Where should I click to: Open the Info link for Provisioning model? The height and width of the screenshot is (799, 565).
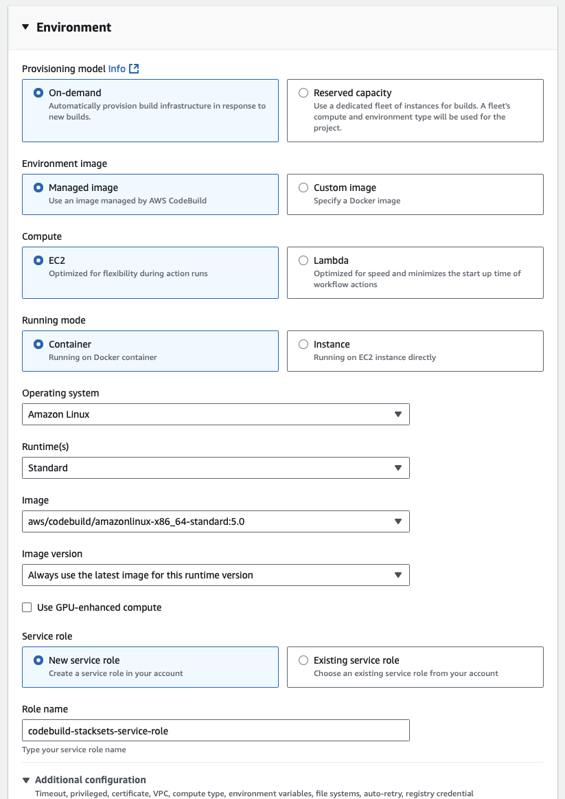pos(117,69)
